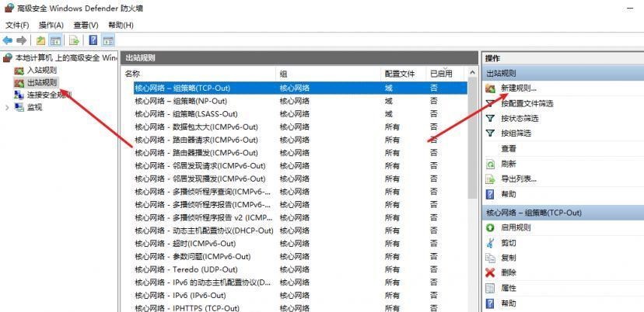Select 出站规则 in the tree

pyautogui.click(x=42, y=83)
